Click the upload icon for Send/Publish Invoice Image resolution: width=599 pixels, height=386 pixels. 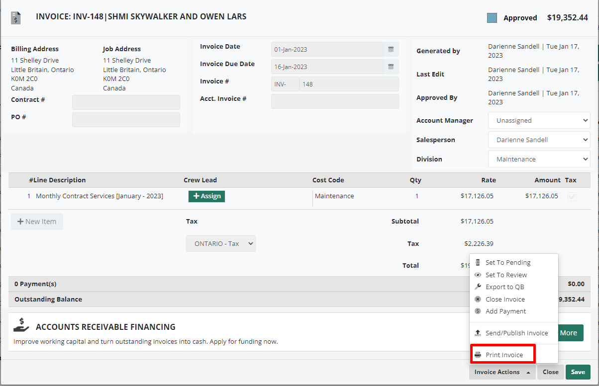(478, 333)
